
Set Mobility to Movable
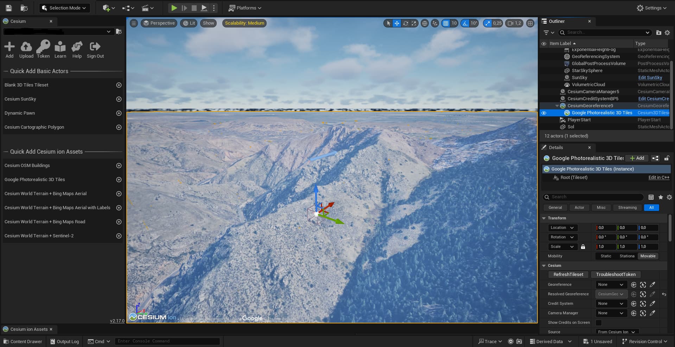tap(648, 256)
